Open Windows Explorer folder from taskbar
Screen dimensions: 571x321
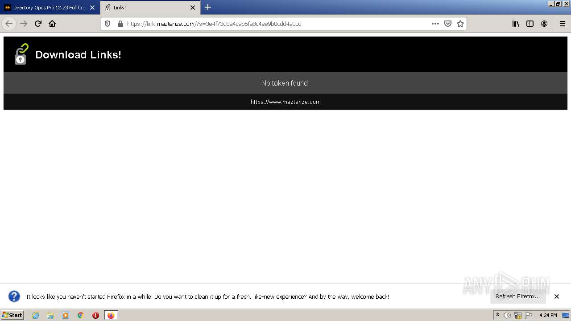pyautogui.click(x=50, y=315)
